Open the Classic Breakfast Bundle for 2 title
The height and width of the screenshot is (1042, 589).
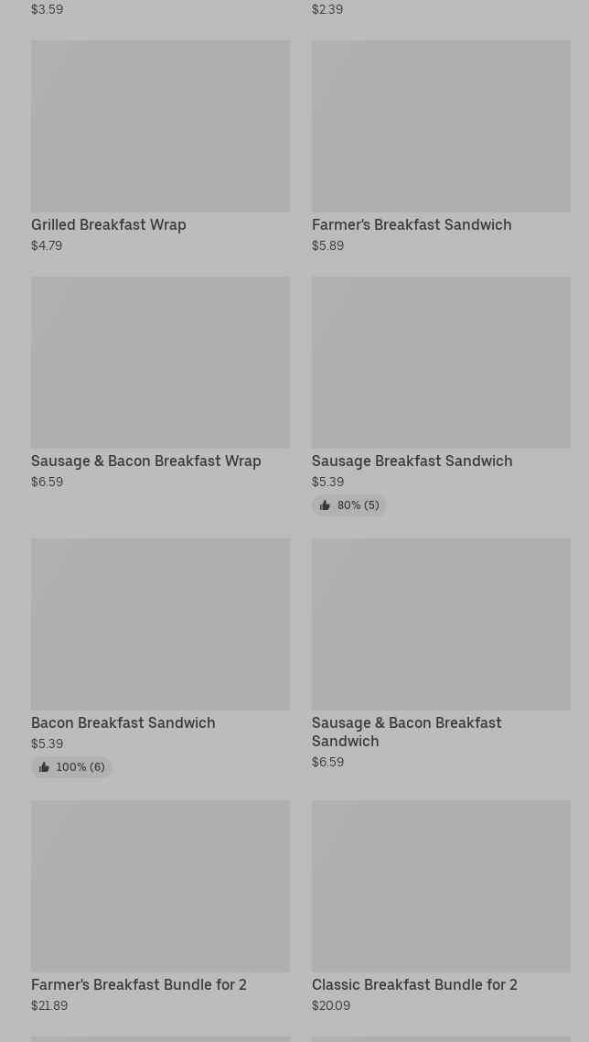click(414, 985)
